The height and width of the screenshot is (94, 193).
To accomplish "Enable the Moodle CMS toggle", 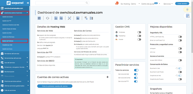I will [139, 40].
